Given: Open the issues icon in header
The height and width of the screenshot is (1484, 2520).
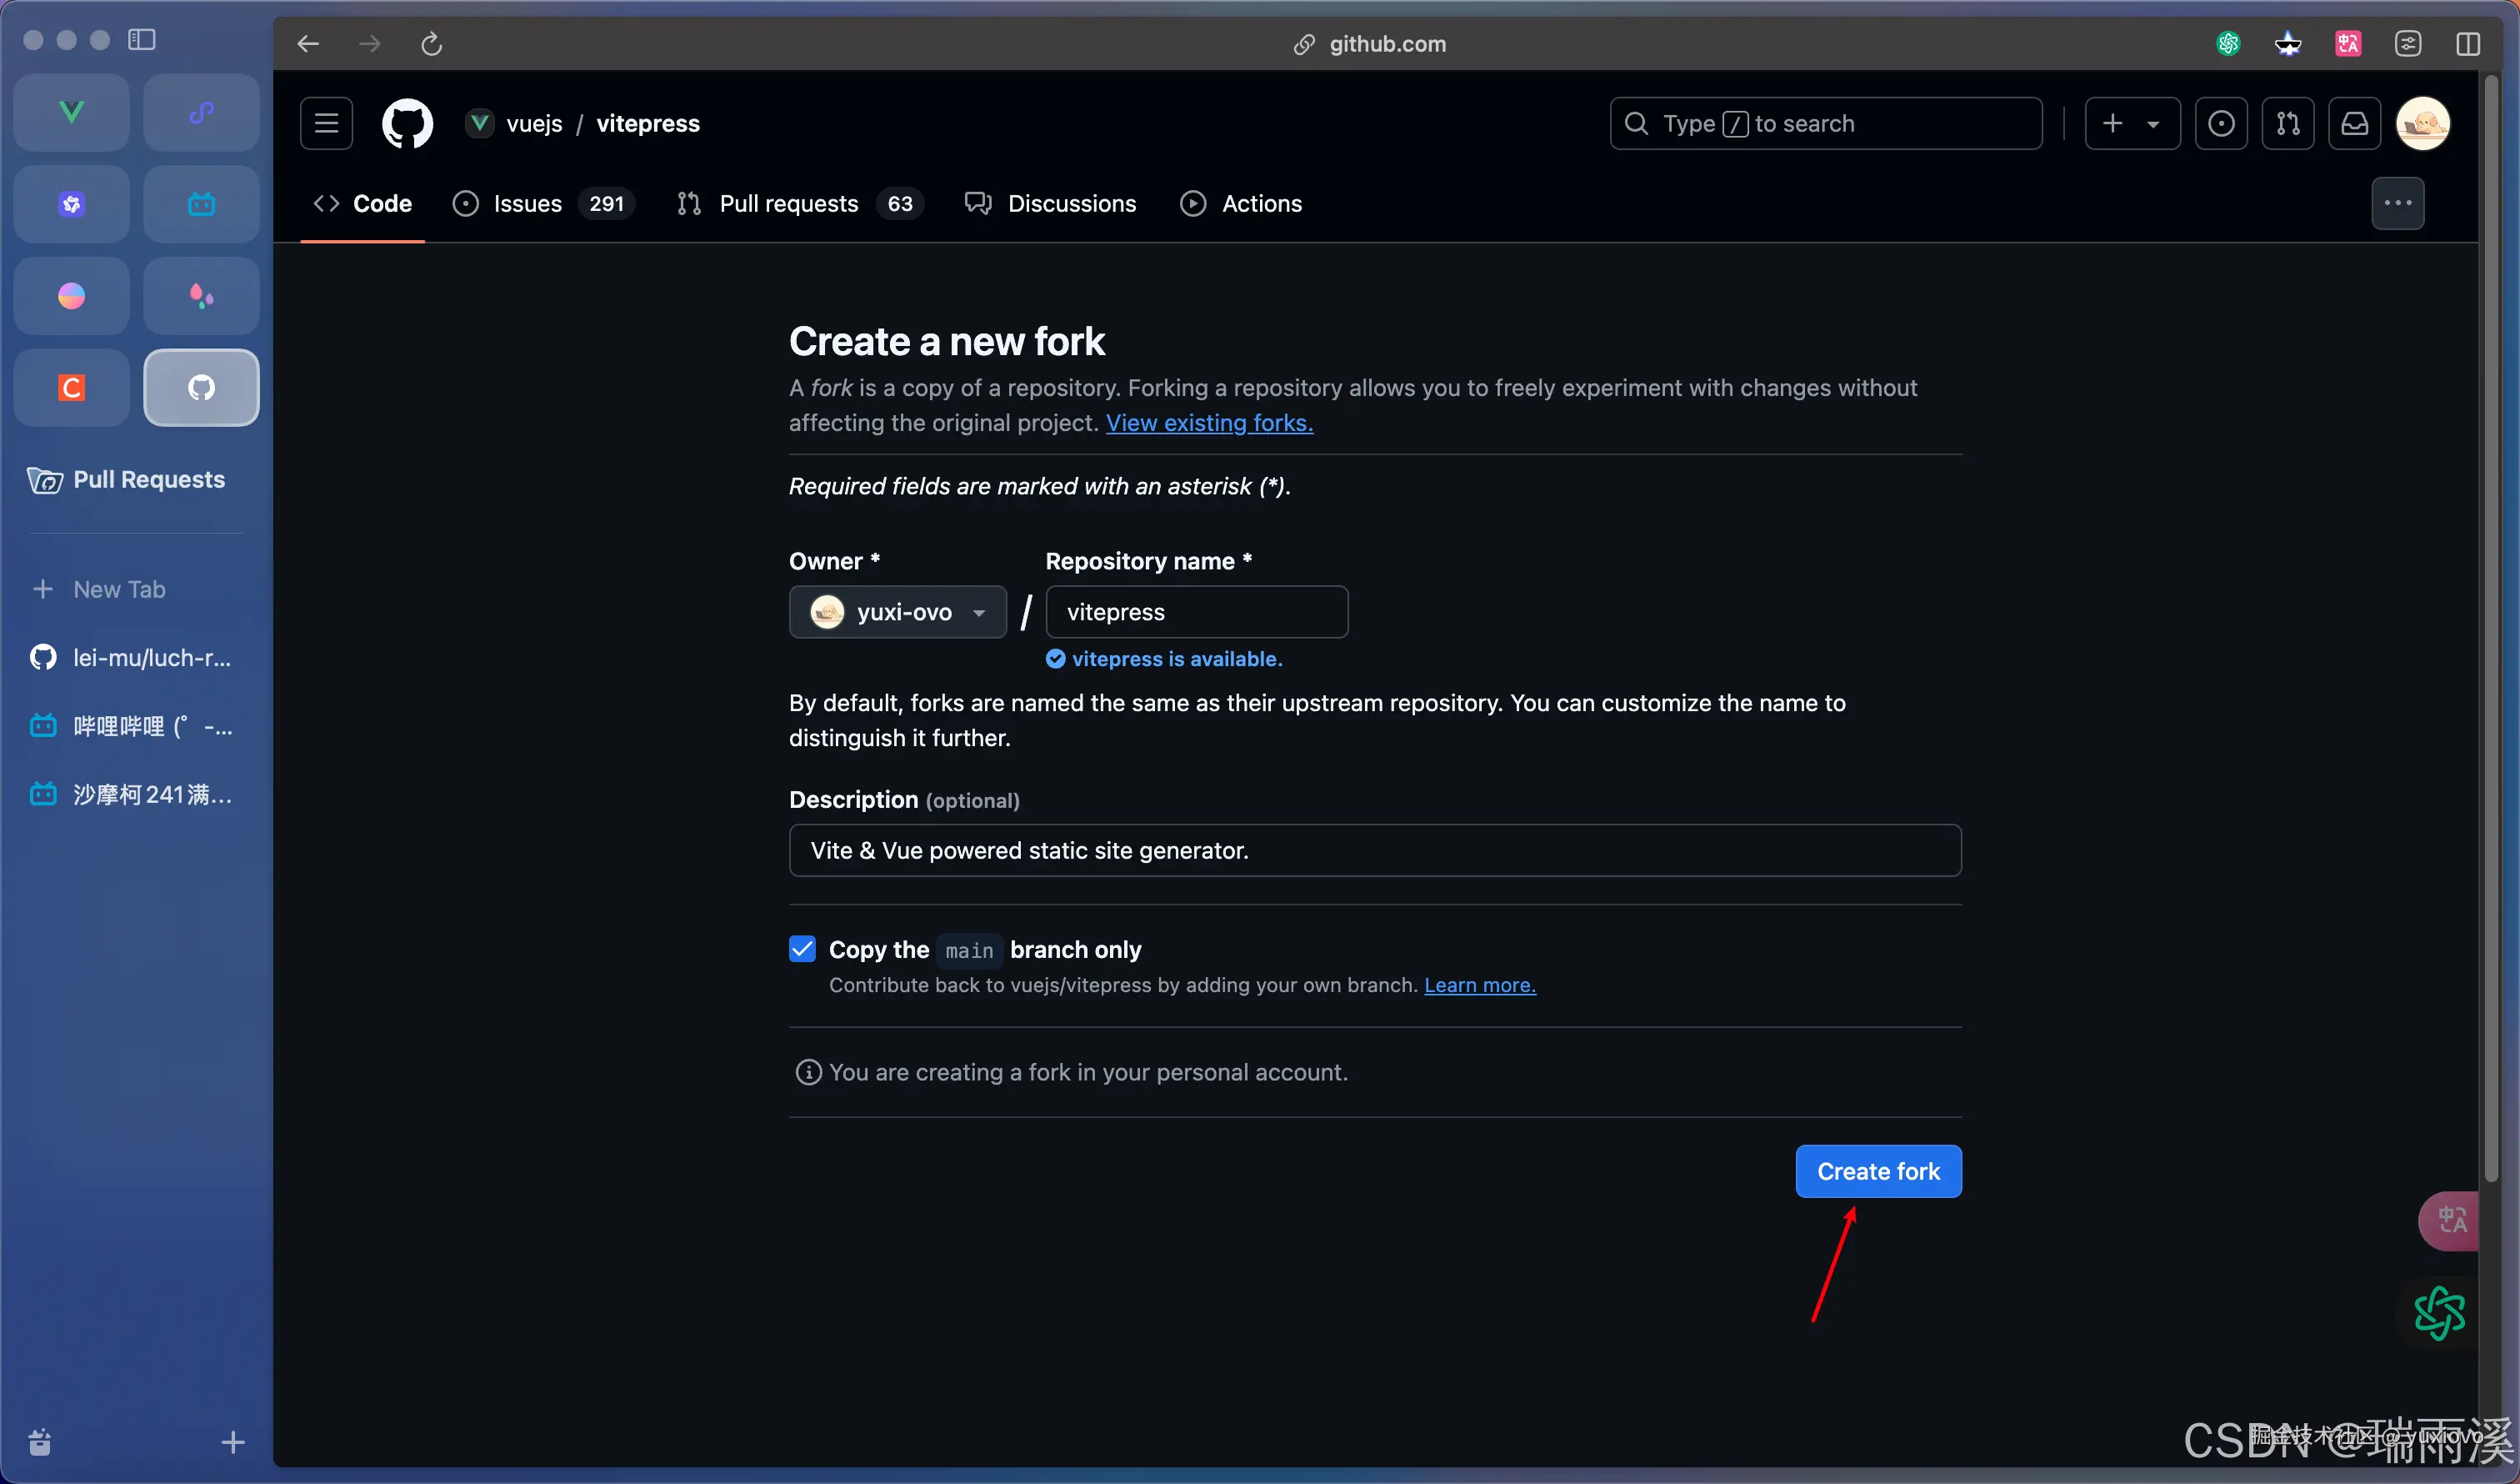Looking at the screenshot, I should pyautogui.click(x=2220, y=123).
